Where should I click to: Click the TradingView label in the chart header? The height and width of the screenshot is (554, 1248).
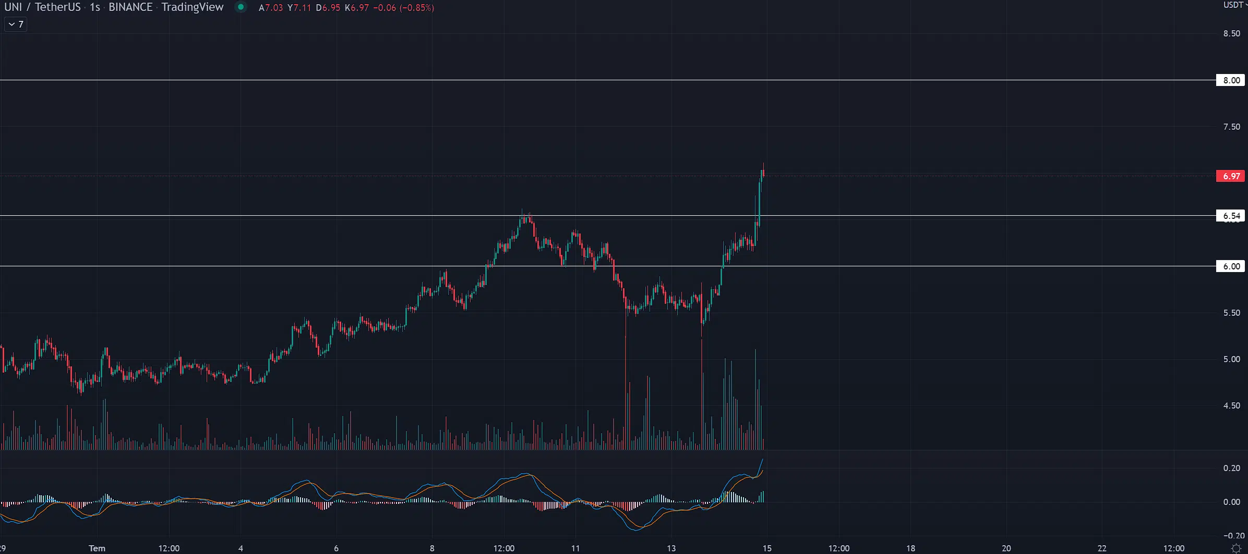point(193,7)
